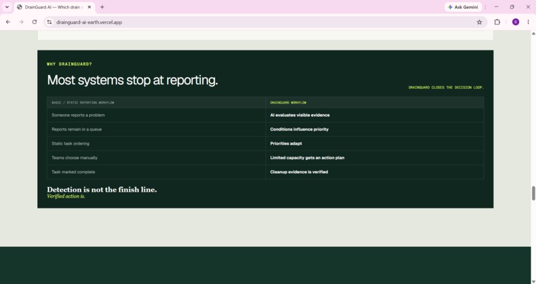
Task: Click the 'WHY DRAINGUARD?' label
Action: point(69,64)
